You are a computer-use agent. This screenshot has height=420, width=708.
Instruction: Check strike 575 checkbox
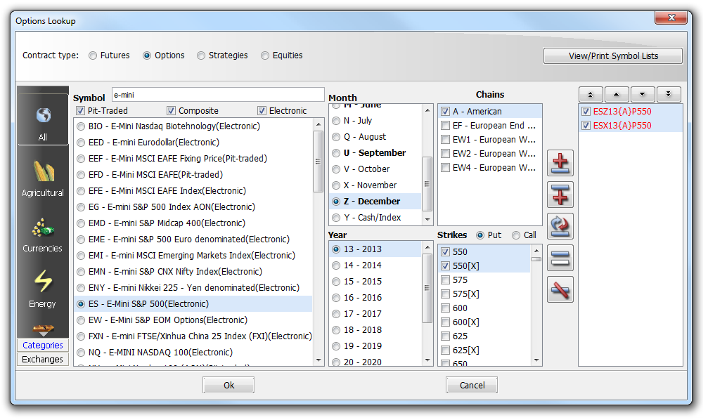click(445, 280)
